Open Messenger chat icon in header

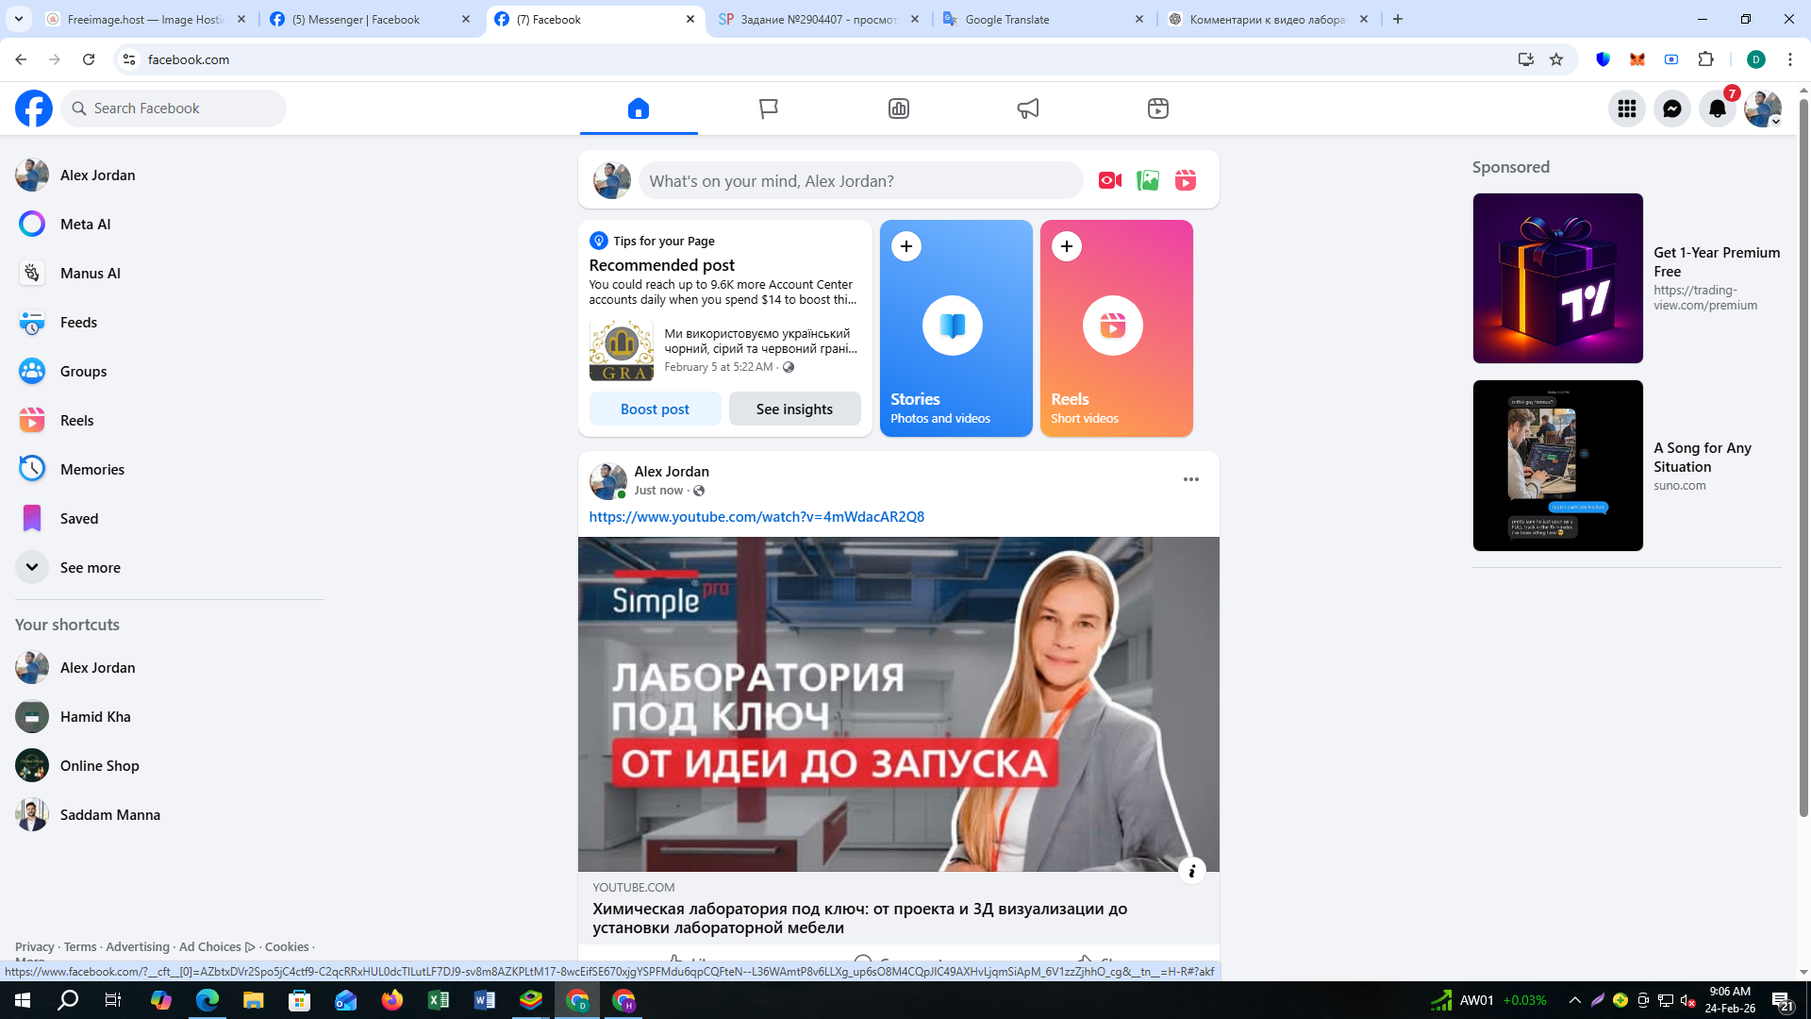pos(1671,109)
